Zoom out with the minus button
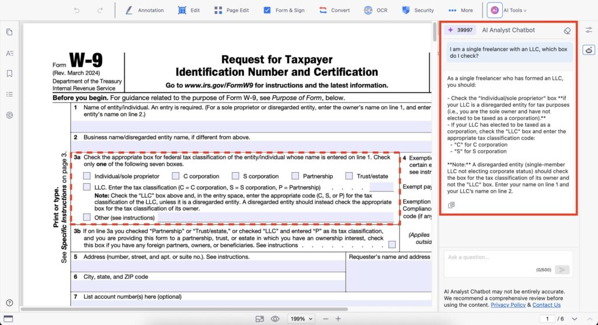The width and height of the screenshot is (598, 325). pyautogui.click(x=325, y=319)
